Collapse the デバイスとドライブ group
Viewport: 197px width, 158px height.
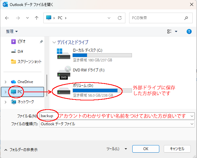tap(54, 42)
